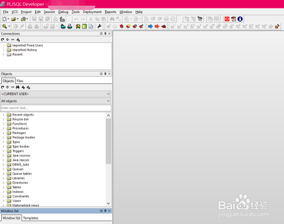Open the Reports menu
This screenshot has width=284, height=224.
[110, 12]
